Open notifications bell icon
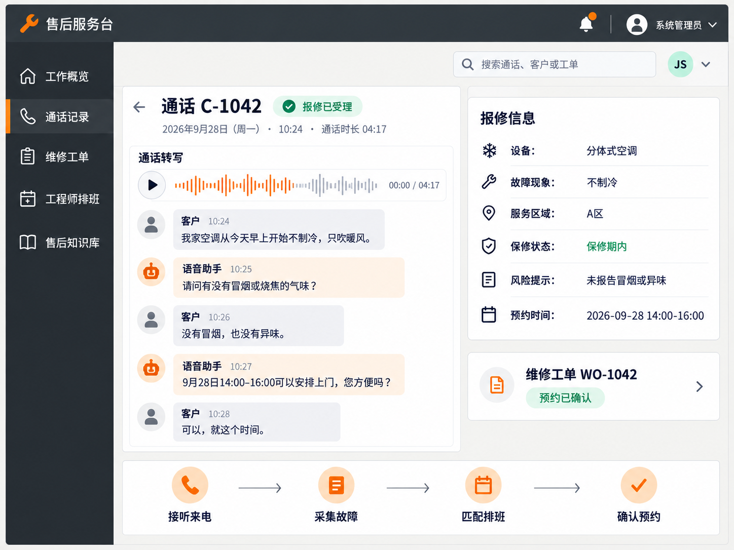This screenshot has height=550, width=734. 586,24
